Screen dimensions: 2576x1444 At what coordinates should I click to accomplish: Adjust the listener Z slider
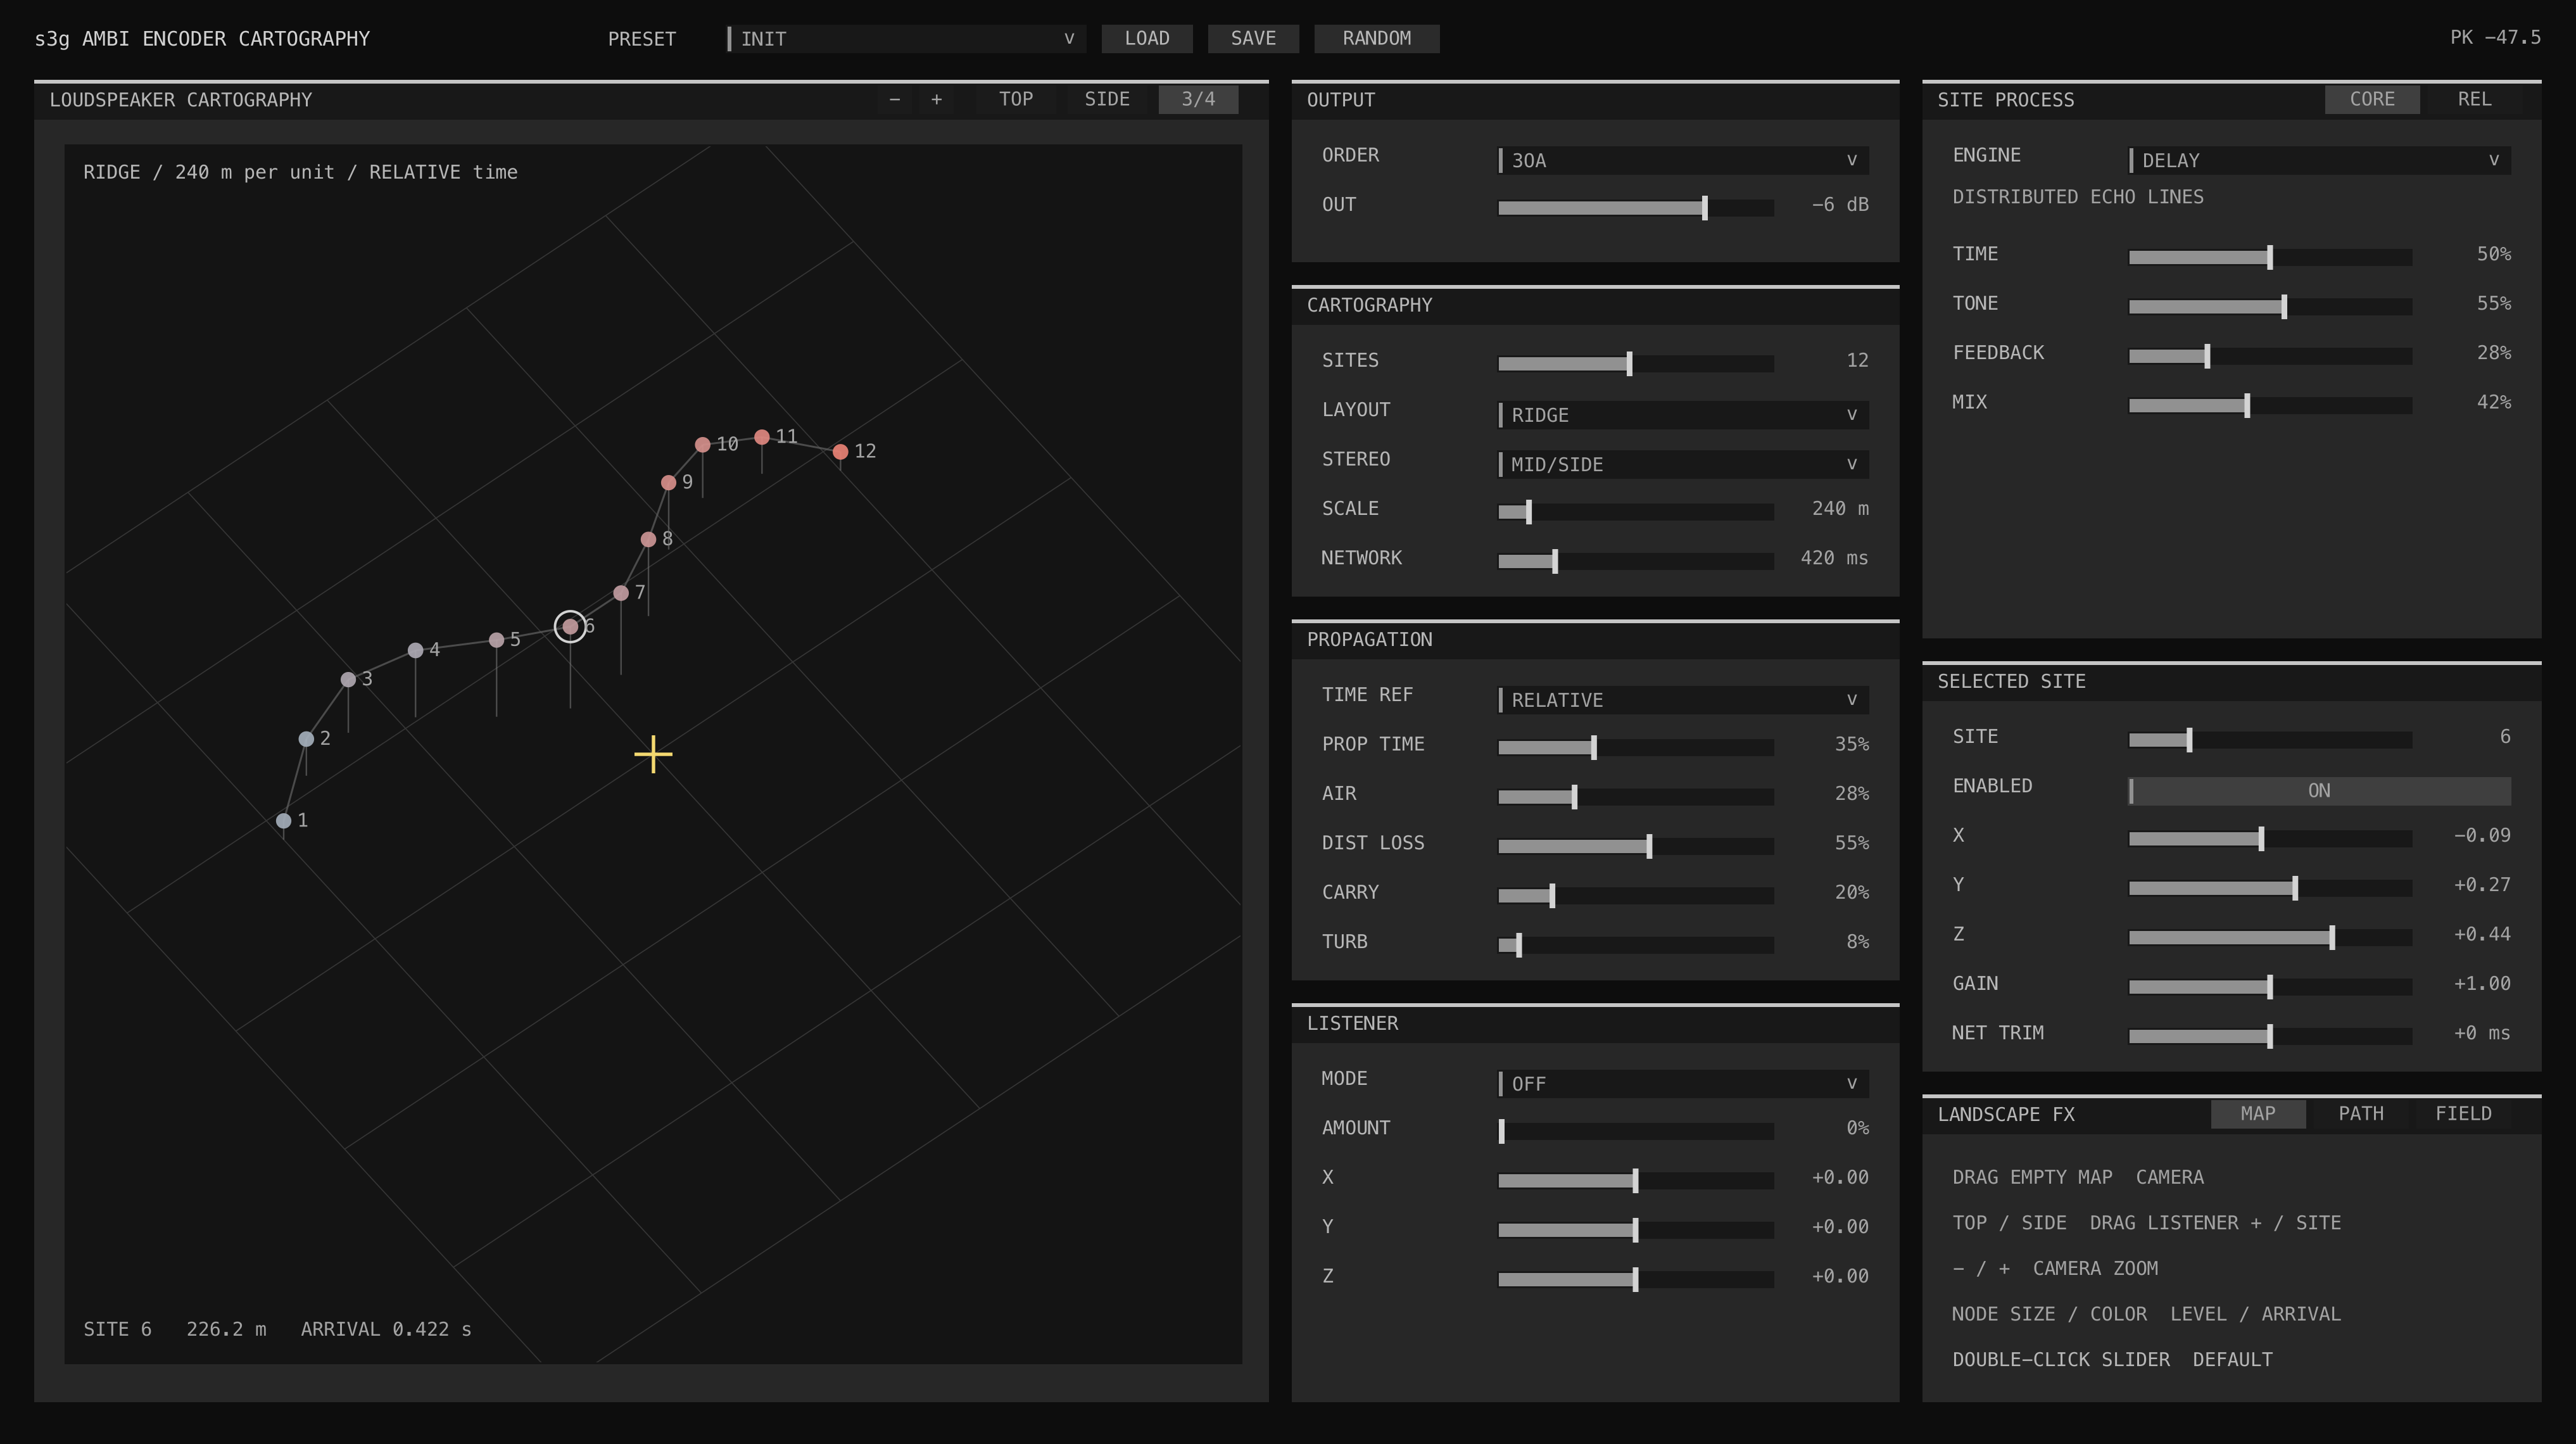tap(1636, 1280)
